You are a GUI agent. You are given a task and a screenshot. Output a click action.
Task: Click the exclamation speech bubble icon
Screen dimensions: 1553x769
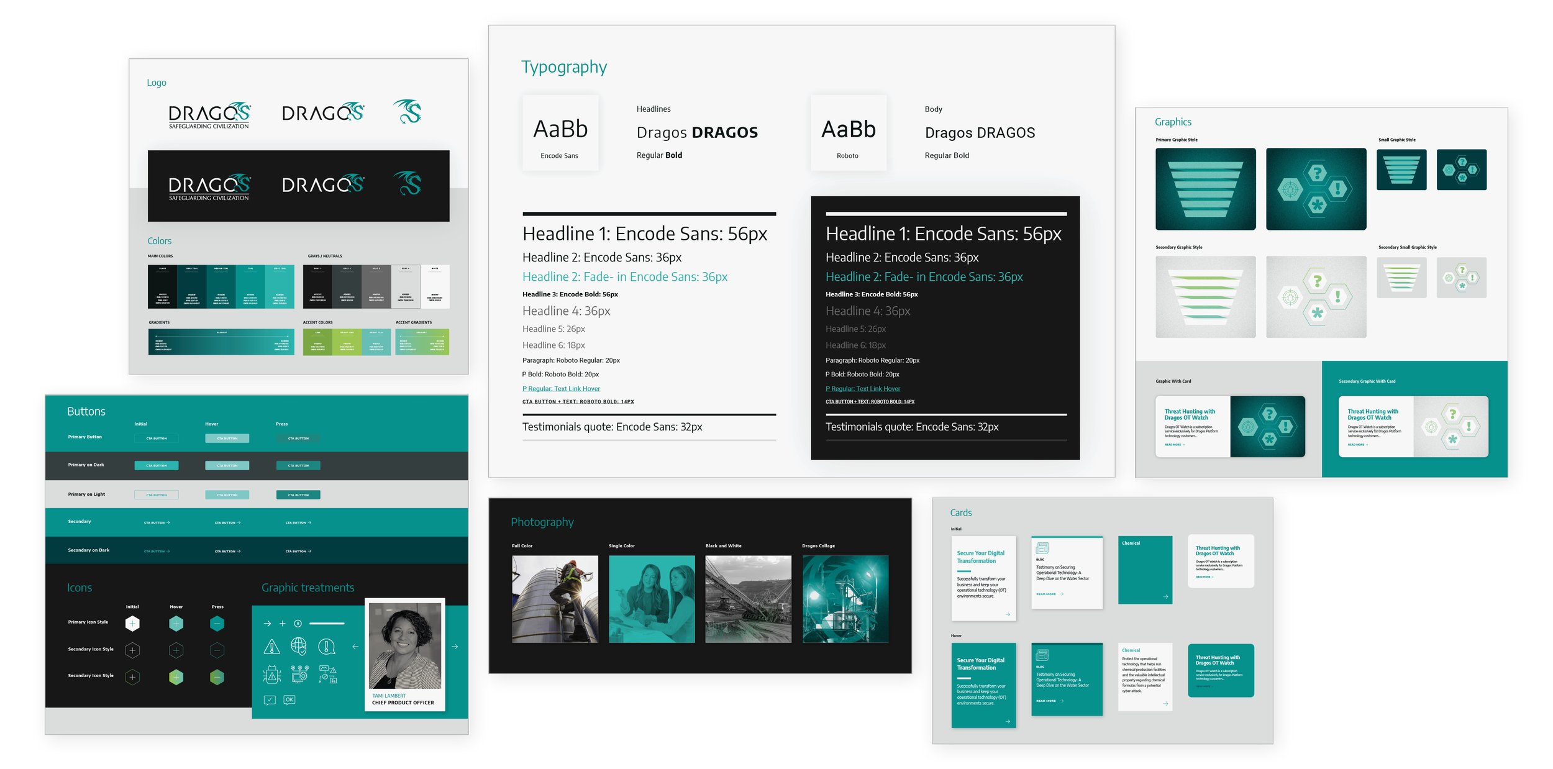click(x=326, y=647)
